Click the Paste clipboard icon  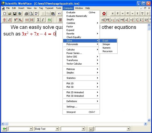coord(53,14)
